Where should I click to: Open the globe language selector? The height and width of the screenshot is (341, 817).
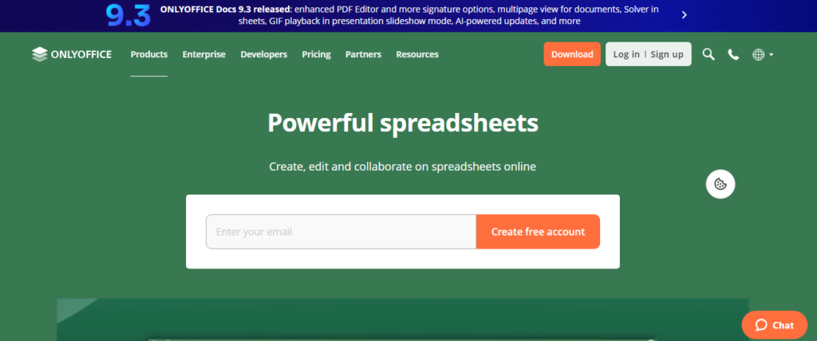point(763,54)
